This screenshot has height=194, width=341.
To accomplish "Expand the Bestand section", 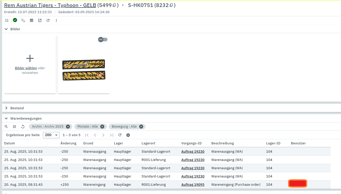I will pyautogui.click(x=6, y=108).
